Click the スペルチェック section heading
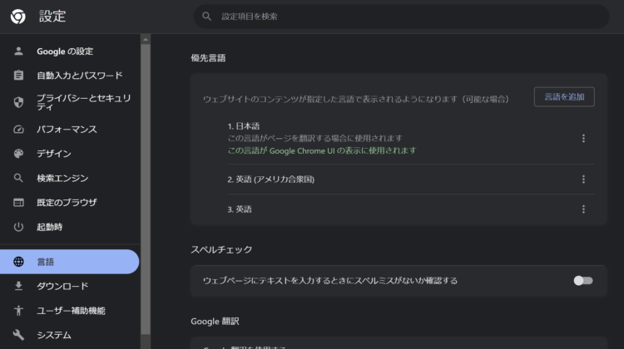Screen dimensions: 624x349 pos(221,249)
